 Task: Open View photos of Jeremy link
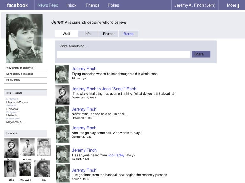tap(20, 68)
